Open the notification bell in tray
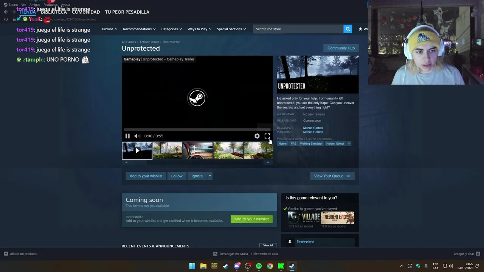Viewport: 484px width, 272px height. coord(478,266)
